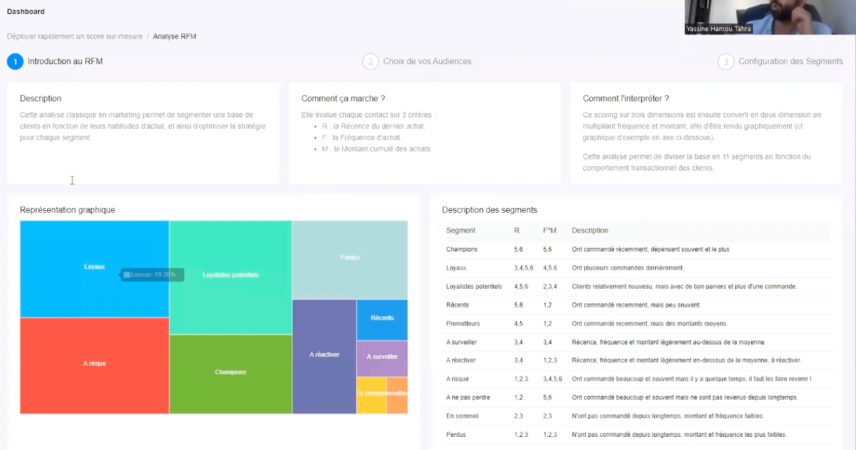Click the Description column header in table
Viewport: 856px width, 450px height.
(x=590, y=230)
